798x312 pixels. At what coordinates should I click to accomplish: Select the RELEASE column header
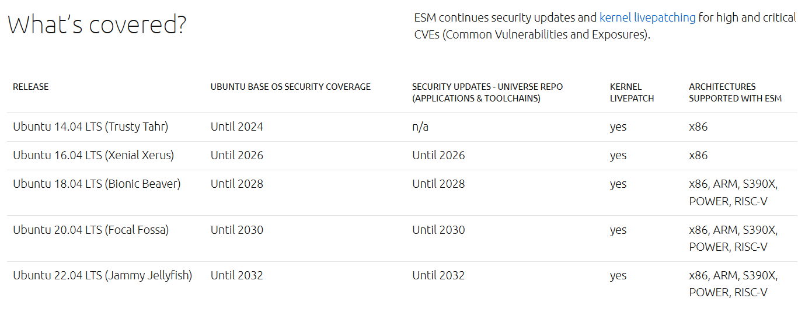(31, 87)
